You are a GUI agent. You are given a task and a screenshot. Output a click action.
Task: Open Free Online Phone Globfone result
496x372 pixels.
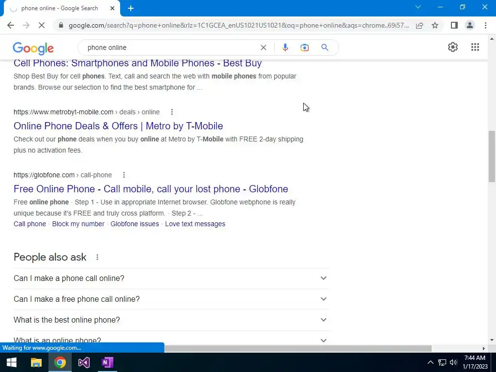pos(151,189)
